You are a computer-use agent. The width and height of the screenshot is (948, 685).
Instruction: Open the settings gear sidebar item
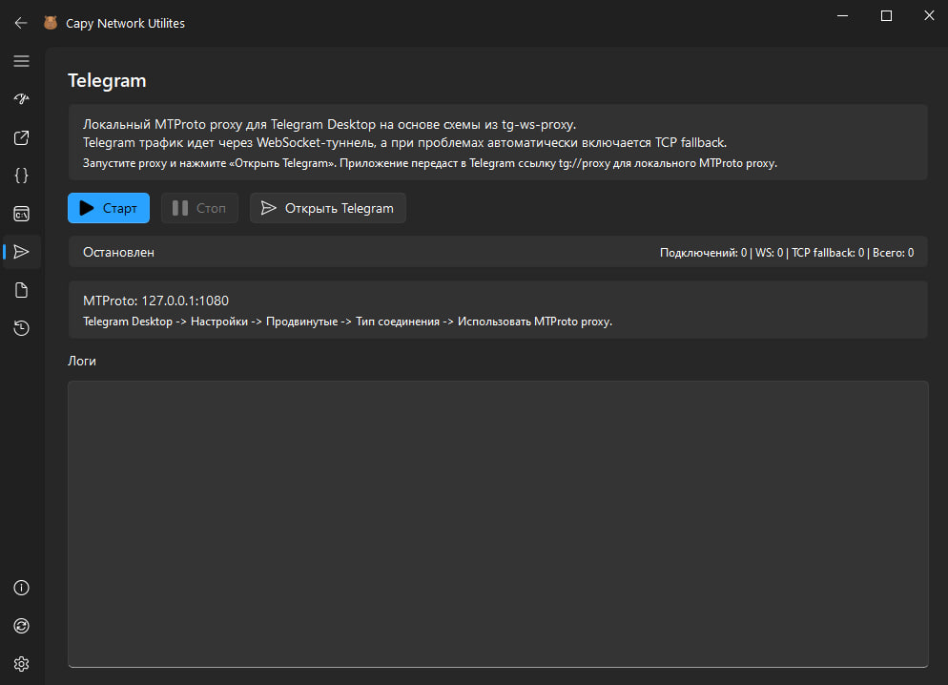21,664
